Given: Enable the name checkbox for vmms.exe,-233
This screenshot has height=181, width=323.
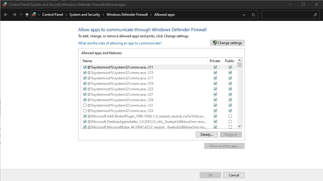Looking at the screenshot, I should (85, 111).
